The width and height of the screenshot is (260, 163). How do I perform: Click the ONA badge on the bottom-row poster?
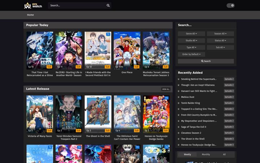[107, 147]
